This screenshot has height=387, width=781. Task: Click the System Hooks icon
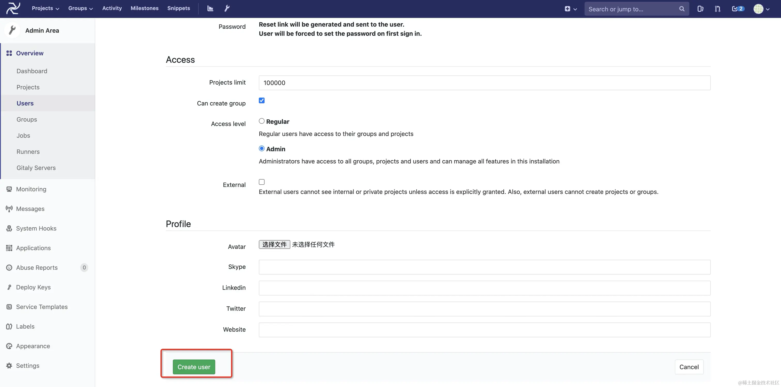[9, 228]
